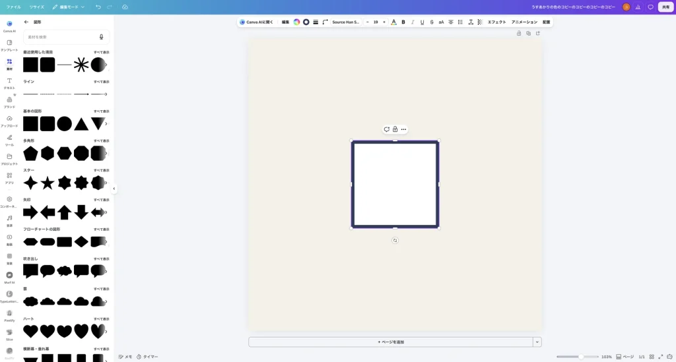Open the corner rounding icon in toolbar
This screenshot has height=362, width=676.
pyautogui.click(x=325, y=22)
